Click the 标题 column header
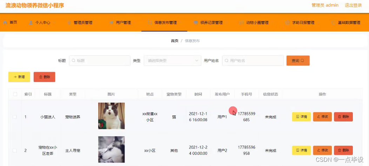Screen dimensions: 369x166 coord(48,94)
